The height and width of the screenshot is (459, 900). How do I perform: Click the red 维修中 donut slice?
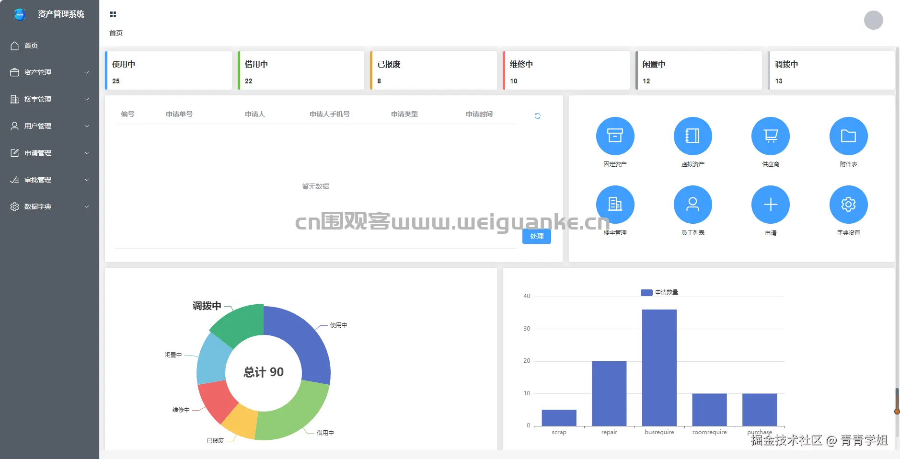[x=217, y=399]
